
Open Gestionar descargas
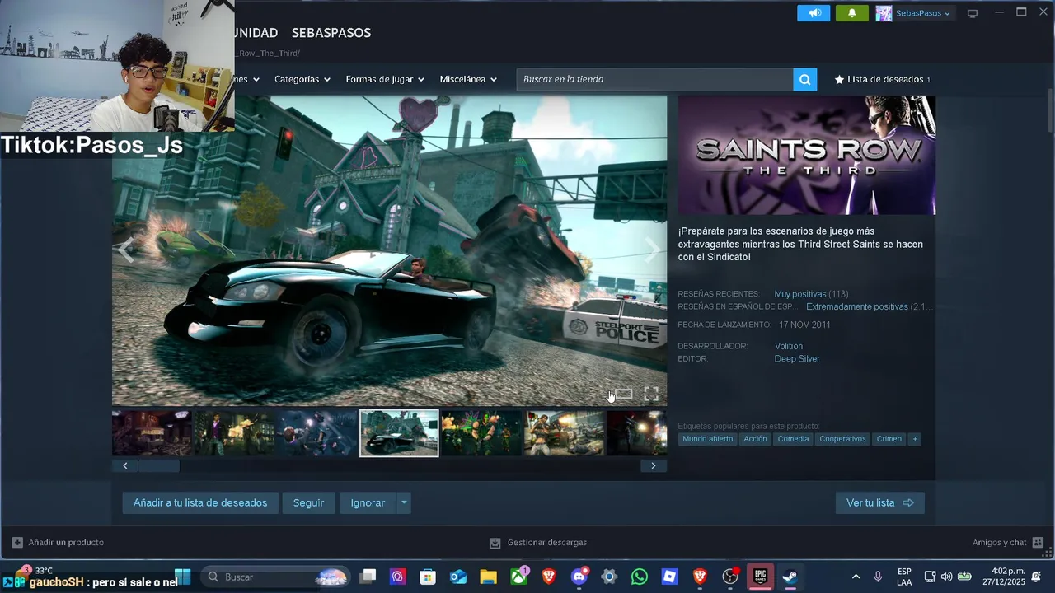click(538, 543)
